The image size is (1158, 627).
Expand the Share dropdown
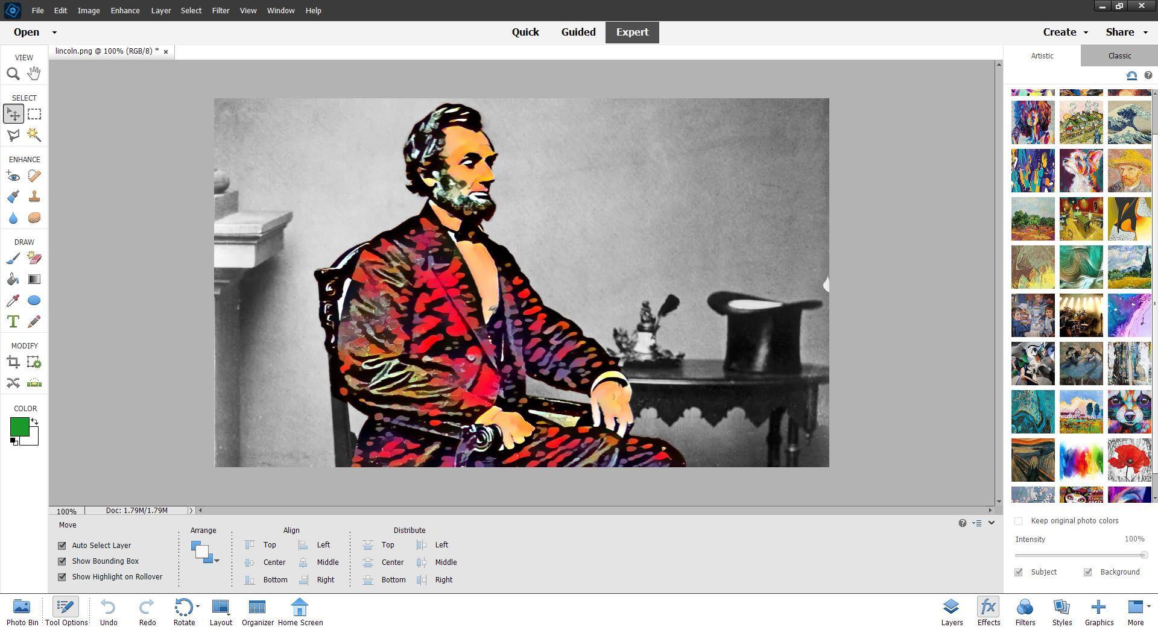point(1127,33)
